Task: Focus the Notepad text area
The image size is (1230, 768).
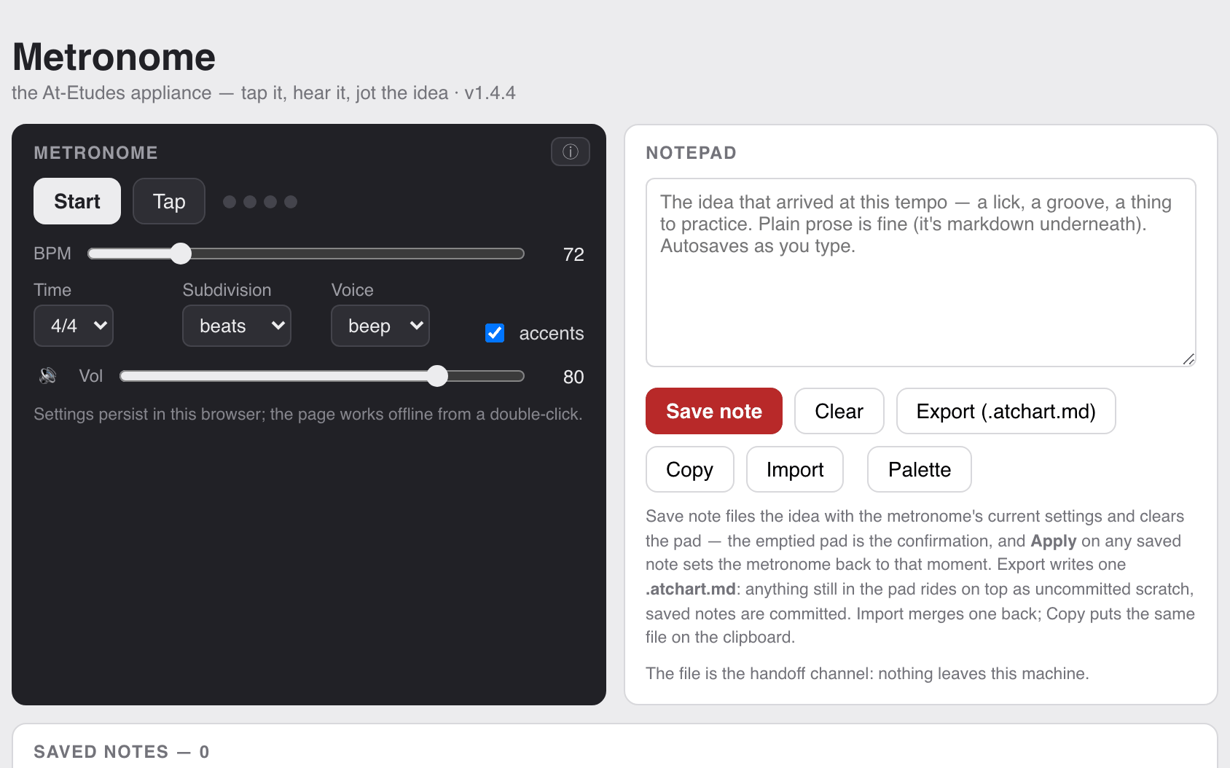Action: coord(921,273)
